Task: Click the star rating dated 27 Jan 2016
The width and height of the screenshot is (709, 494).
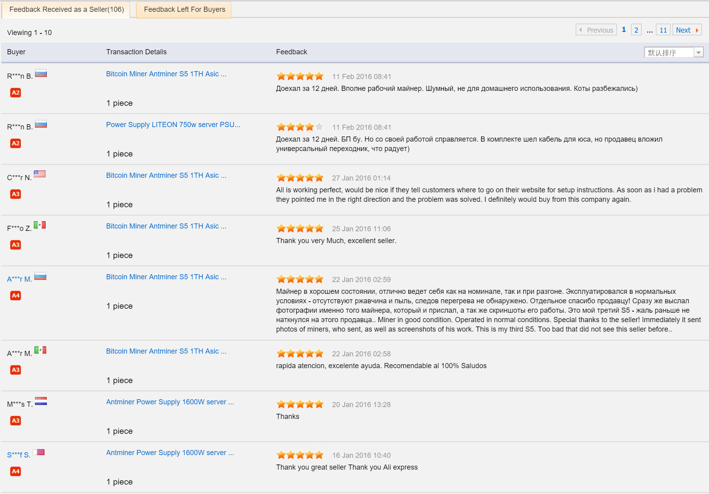Action: coord(300,178)
